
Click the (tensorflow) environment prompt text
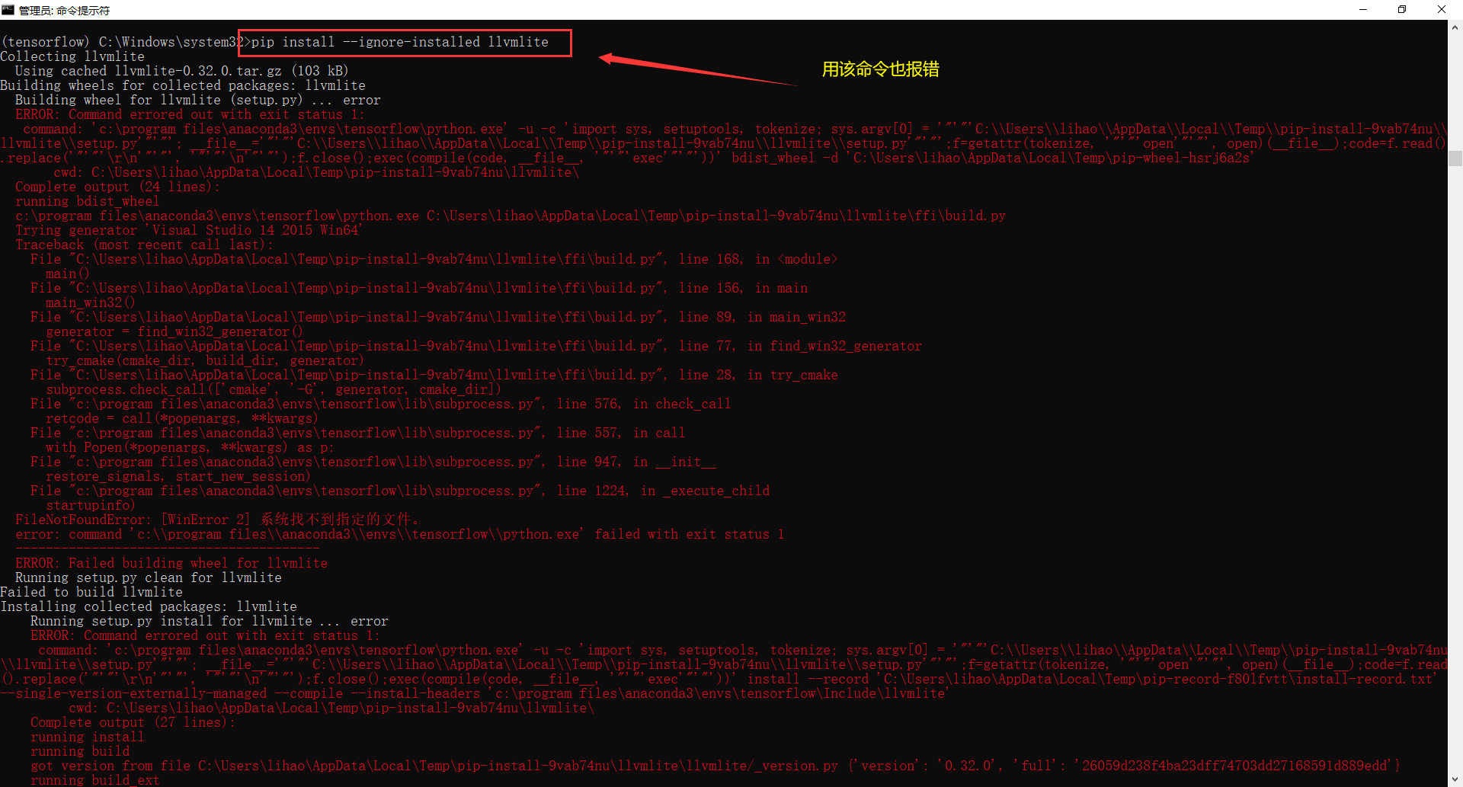[44, 42]
